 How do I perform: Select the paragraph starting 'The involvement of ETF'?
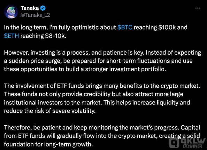tap(102, 98)
